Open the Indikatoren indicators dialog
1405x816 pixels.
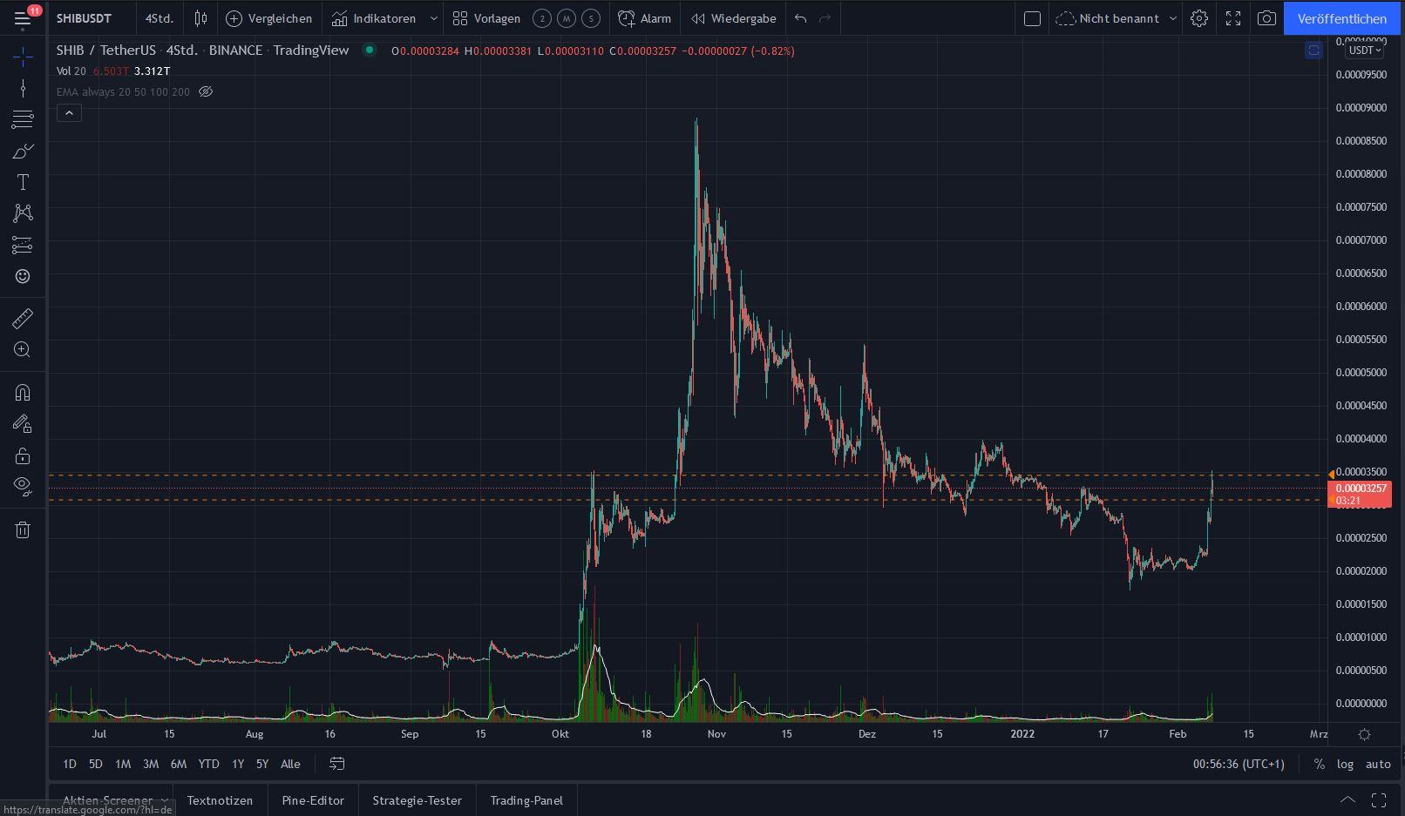coord(374,18)
